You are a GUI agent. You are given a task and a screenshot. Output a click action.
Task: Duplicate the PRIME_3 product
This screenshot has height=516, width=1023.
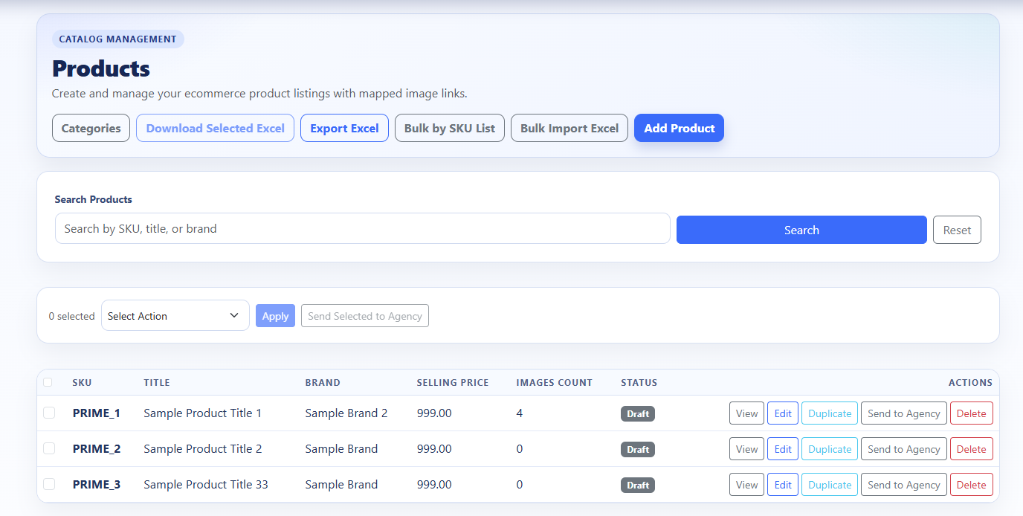(830, 485)
